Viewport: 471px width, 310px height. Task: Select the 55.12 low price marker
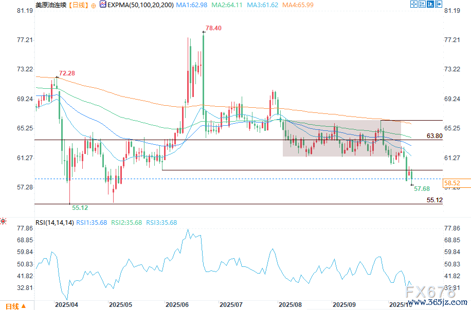click(80, 208)
